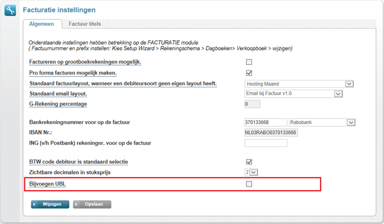This screenshot has height=224, width=384.
Task: Switch to the Algemeen tab
Action: (x=42, y=24)
